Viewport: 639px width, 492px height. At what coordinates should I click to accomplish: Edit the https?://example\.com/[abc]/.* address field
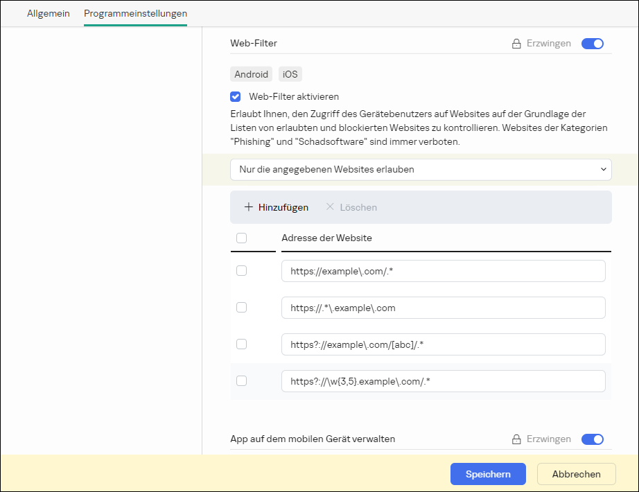pos(443,344)
